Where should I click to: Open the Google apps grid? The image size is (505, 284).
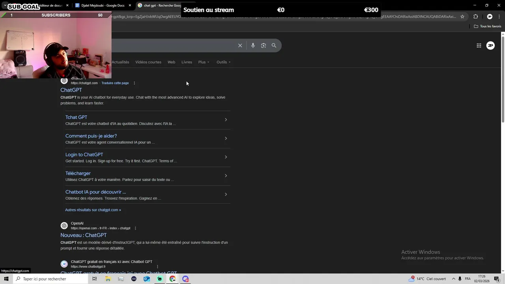point(479,45)
